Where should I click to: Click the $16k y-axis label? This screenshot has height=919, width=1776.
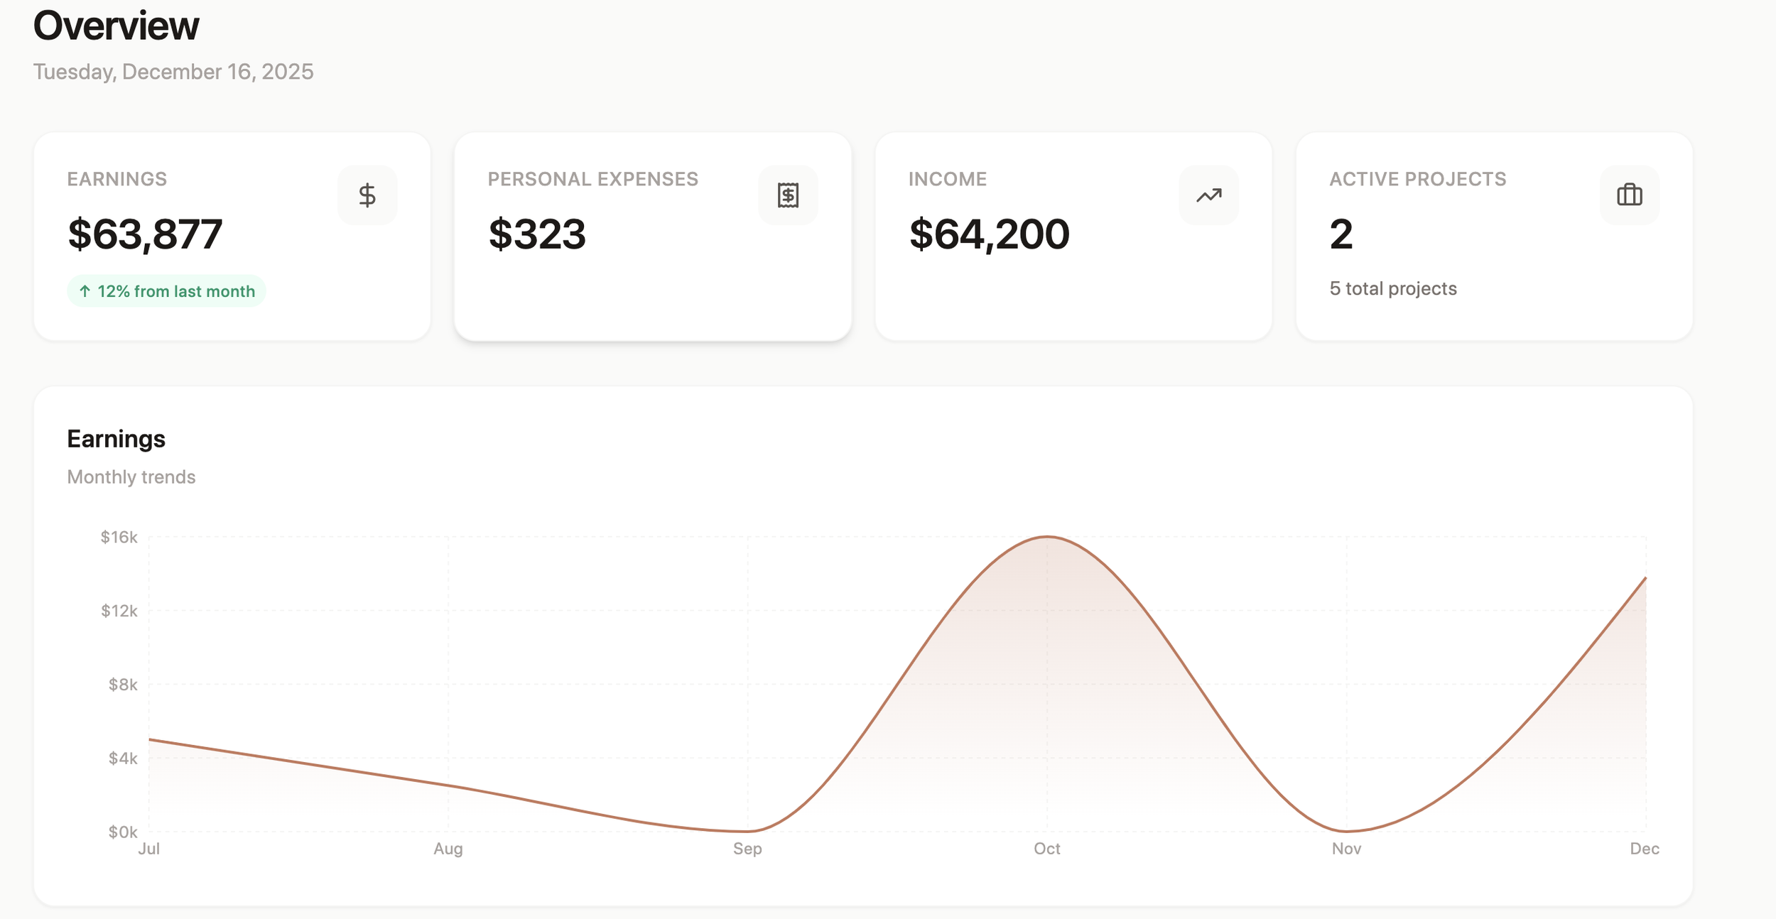119,537
